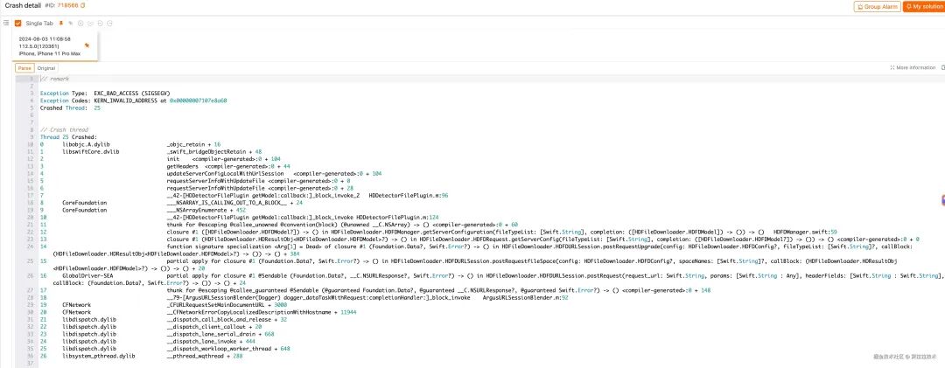Open the My solution button
Image resolution: width=945 pixels, height=368 pixels.
point(924,7)
